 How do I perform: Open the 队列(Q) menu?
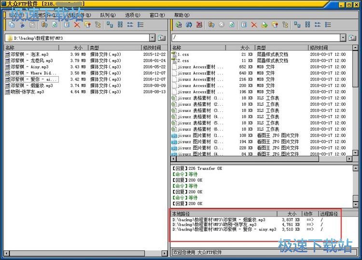108,15
